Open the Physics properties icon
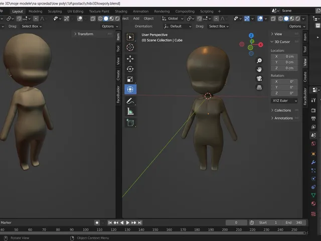Viewport: 321px width, 241px height. click(x=313, y=179)
